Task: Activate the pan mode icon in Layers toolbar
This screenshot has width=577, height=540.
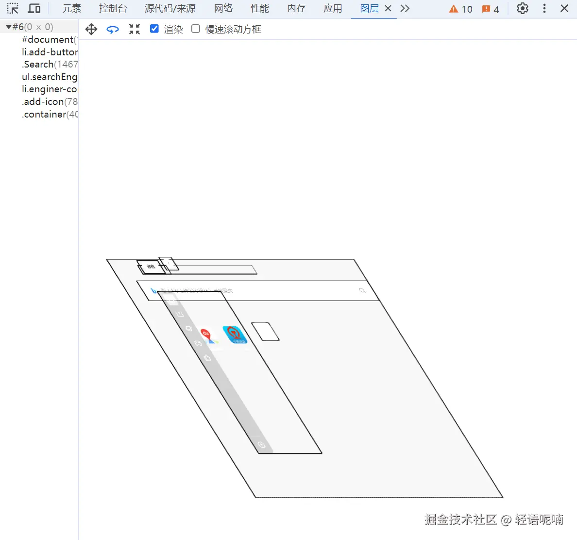Action: tap(91, 29)
